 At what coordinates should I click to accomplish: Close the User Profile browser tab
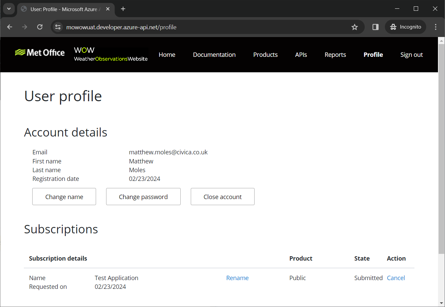[x=108, y=9]
